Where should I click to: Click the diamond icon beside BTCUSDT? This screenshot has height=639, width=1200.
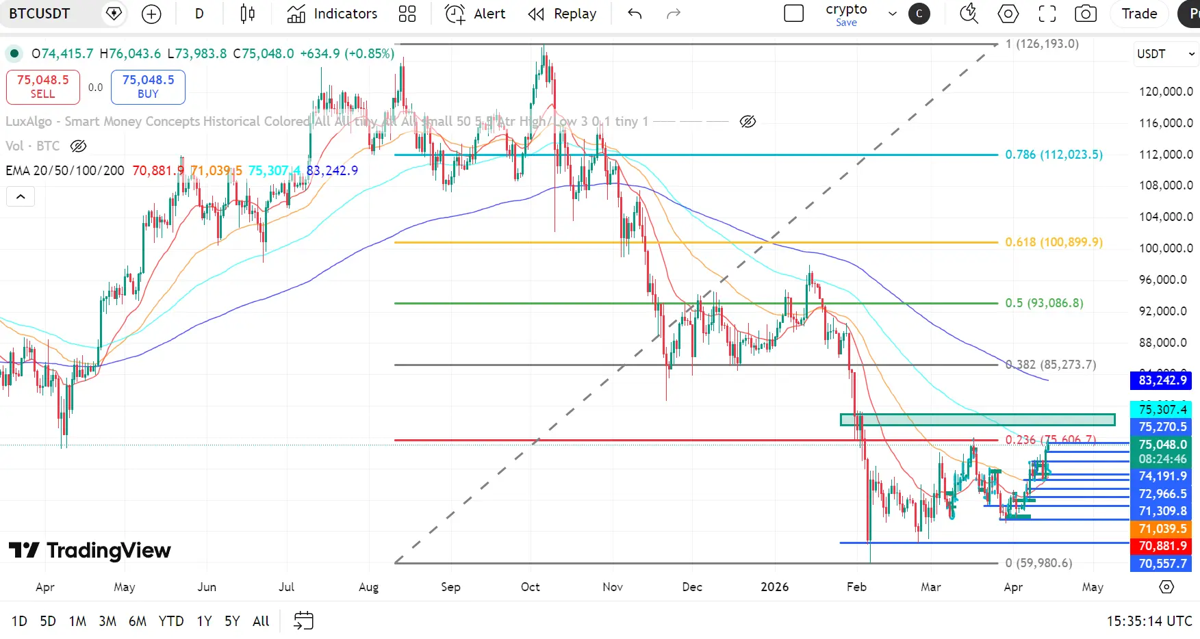114,14
